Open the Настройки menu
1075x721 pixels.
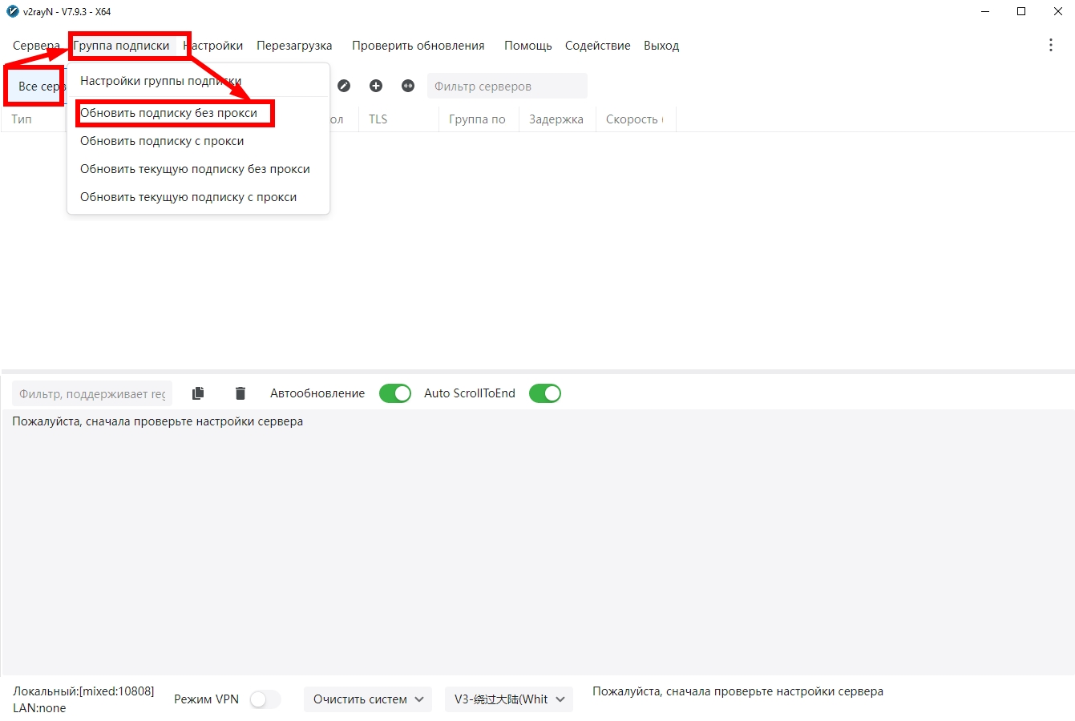click(x=213, y=46)
